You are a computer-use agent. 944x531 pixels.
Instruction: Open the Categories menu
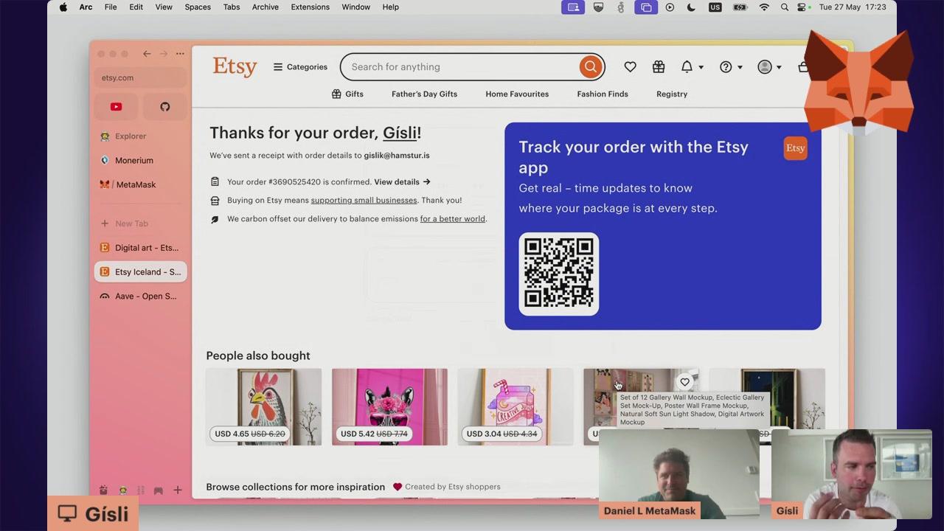coord(300,67)
